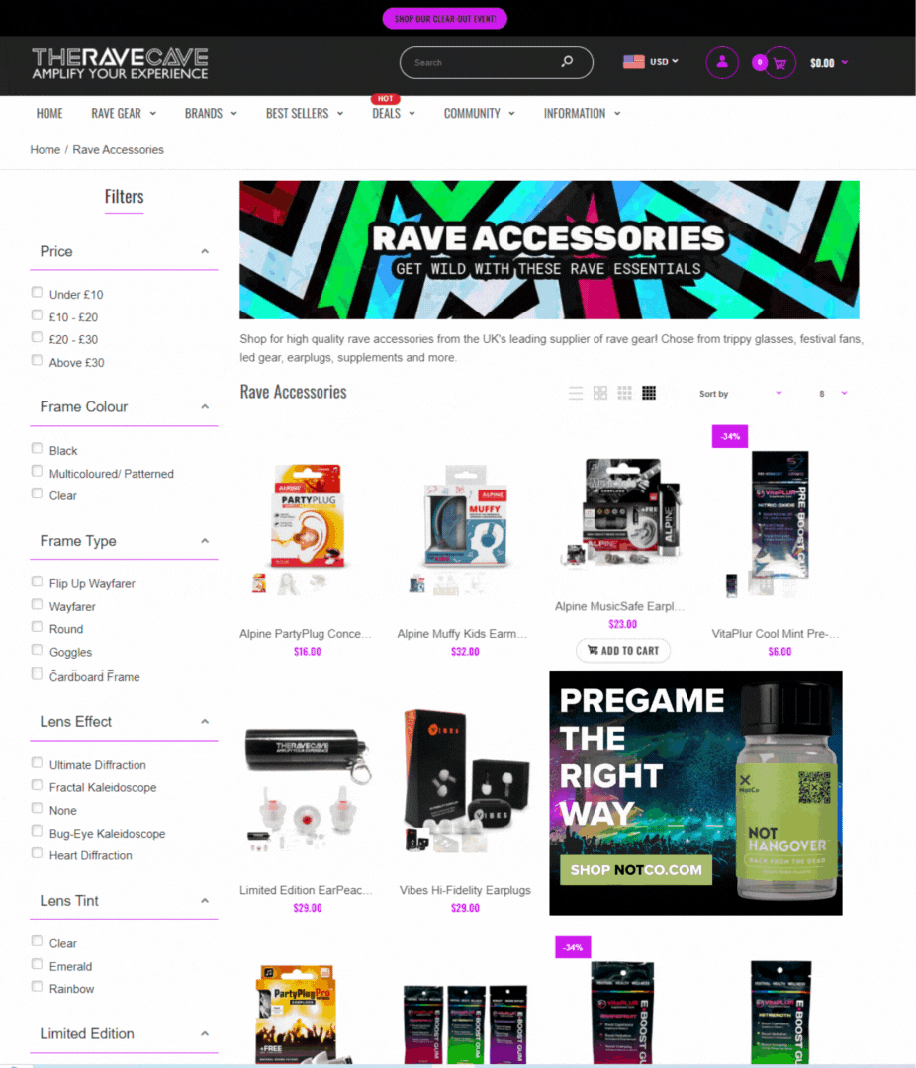Click the US flag currency icon

pos(634,62)
